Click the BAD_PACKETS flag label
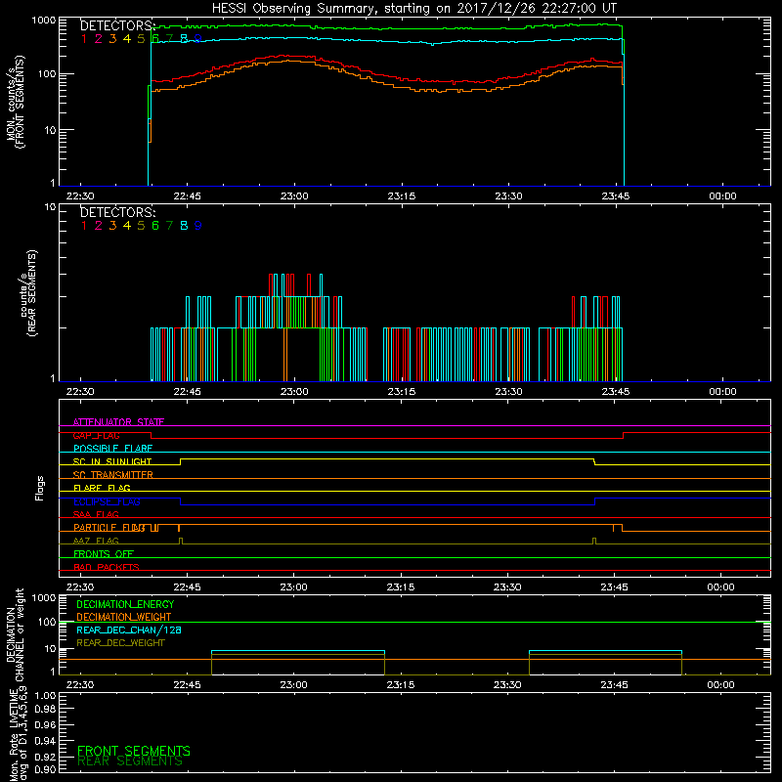782x782 pixels. pos(107,567)
